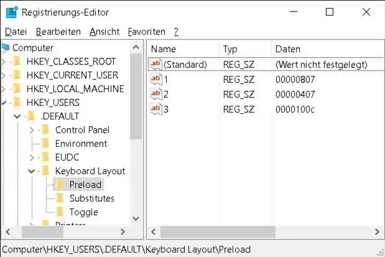Select the HKEY_CLASSES_ROOT tree label
Screen dimensions: 385x257
click(x=71, y=61)
